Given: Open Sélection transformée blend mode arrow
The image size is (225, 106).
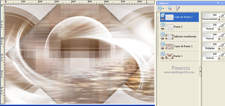Looking at the screenshot, I should 219,39.
